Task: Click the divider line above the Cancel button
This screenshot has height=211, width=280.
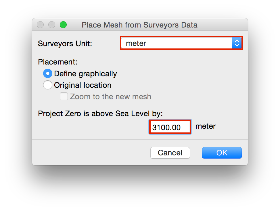Action: click(x=140, y=140)
